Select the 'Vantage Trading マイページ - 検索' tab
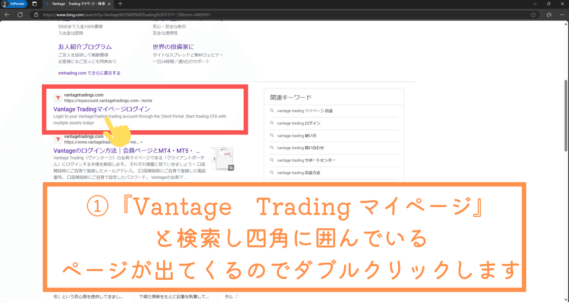 tap(77, 3)
